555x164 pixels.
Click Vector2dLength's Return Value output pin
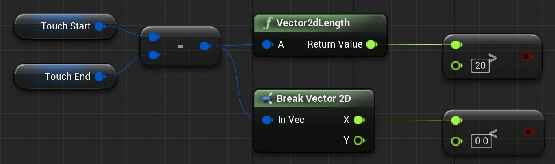click(x=371, y=44)
